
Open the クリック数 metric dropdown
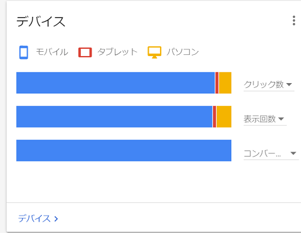269,85
